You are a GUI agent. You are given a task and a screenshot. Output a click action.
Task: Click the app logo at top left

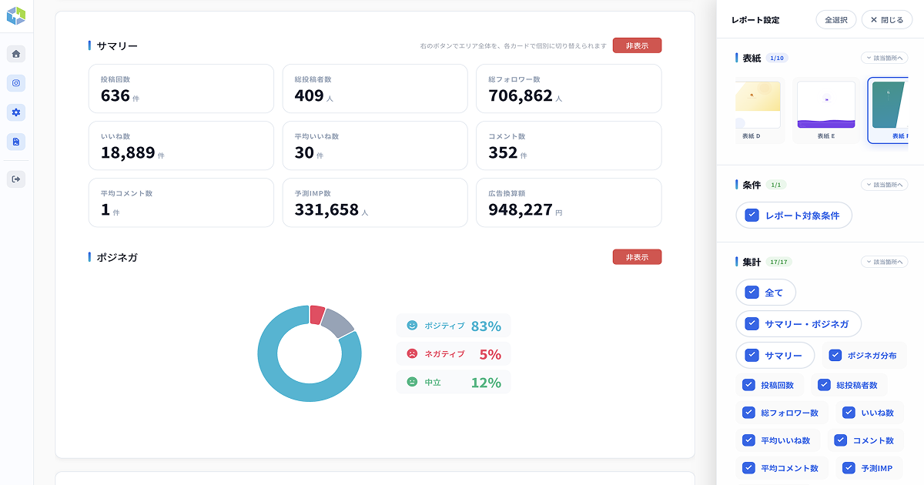click(16, 15)
